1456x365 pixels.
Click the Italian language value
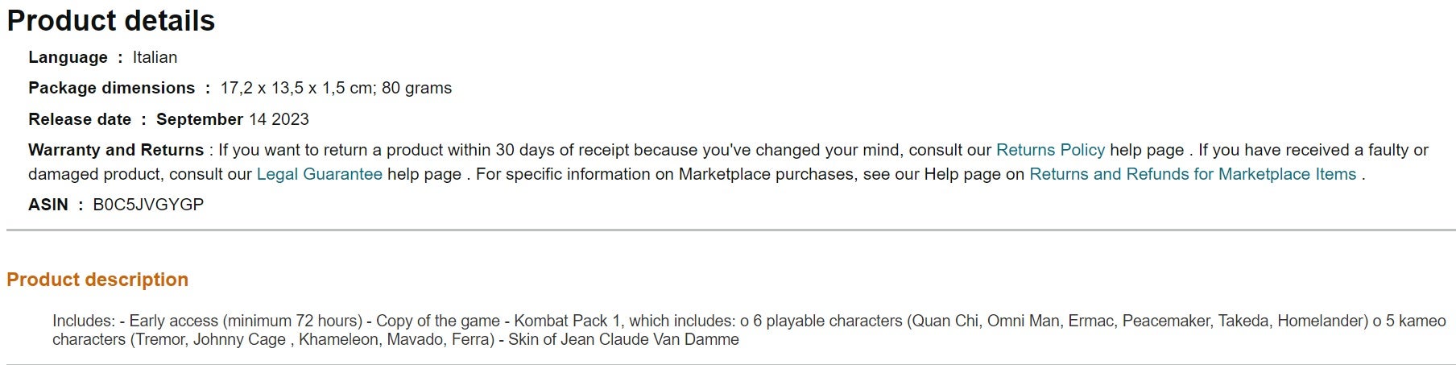(x=155, y=57)
